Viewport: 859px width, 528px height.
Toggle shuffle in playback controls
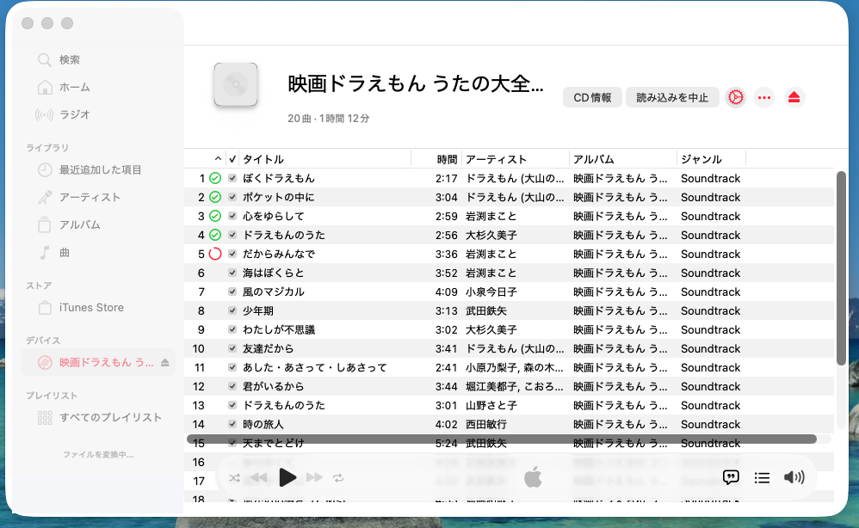click(234, 477)
